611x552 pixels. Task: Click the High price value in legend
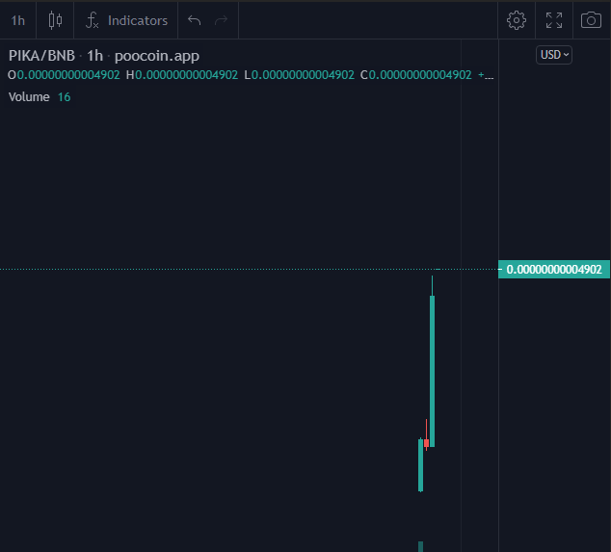coord(187,75)
